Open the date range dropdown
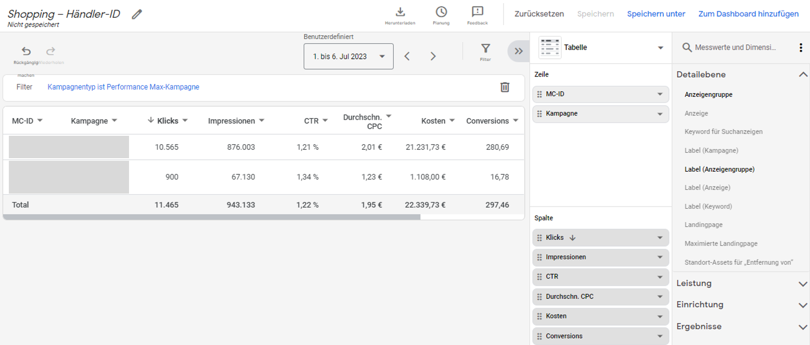Screen dimensions: 810x345 [x=349, y=56]
